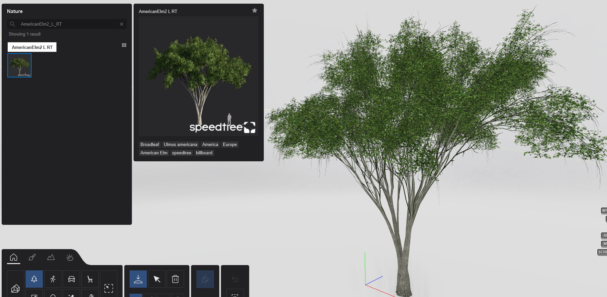Screen dimensions: 607x297
Task: Choose the Indoor chair category icon
Action: 90,279
